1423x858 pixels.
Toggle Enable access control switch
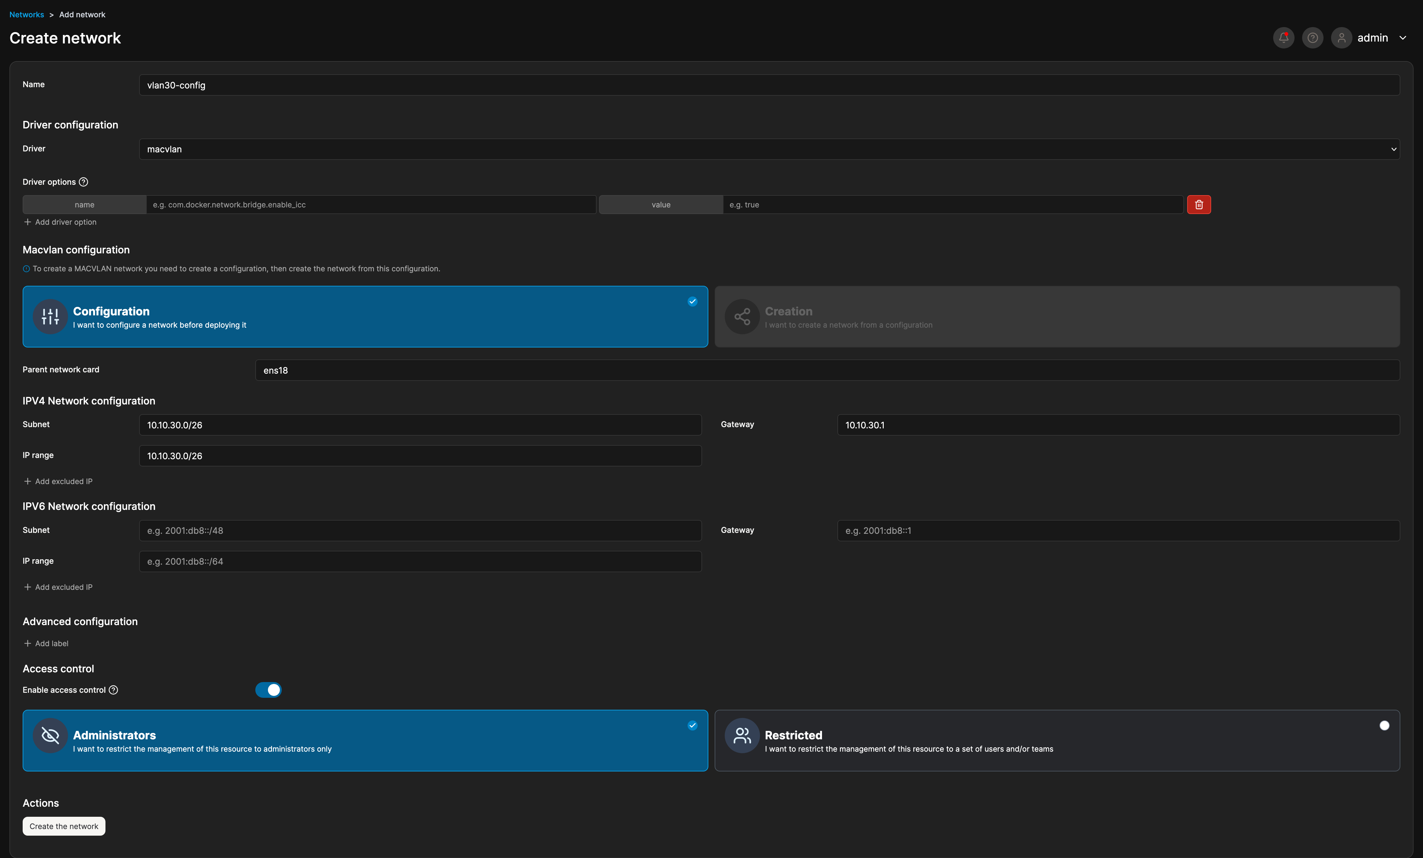pyautogui.click(x=268, y=690)
